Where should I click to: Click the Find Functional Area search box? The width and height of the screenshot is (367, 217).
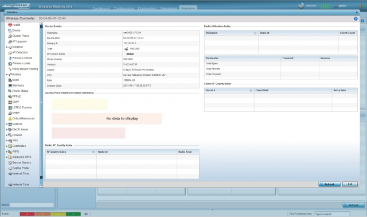tap(331, 214)
